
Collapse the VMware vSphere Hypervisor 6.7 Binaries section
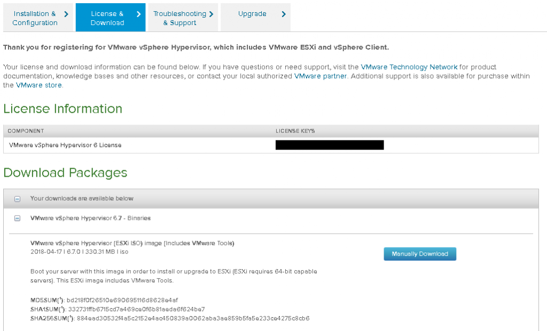click(18, 218)
